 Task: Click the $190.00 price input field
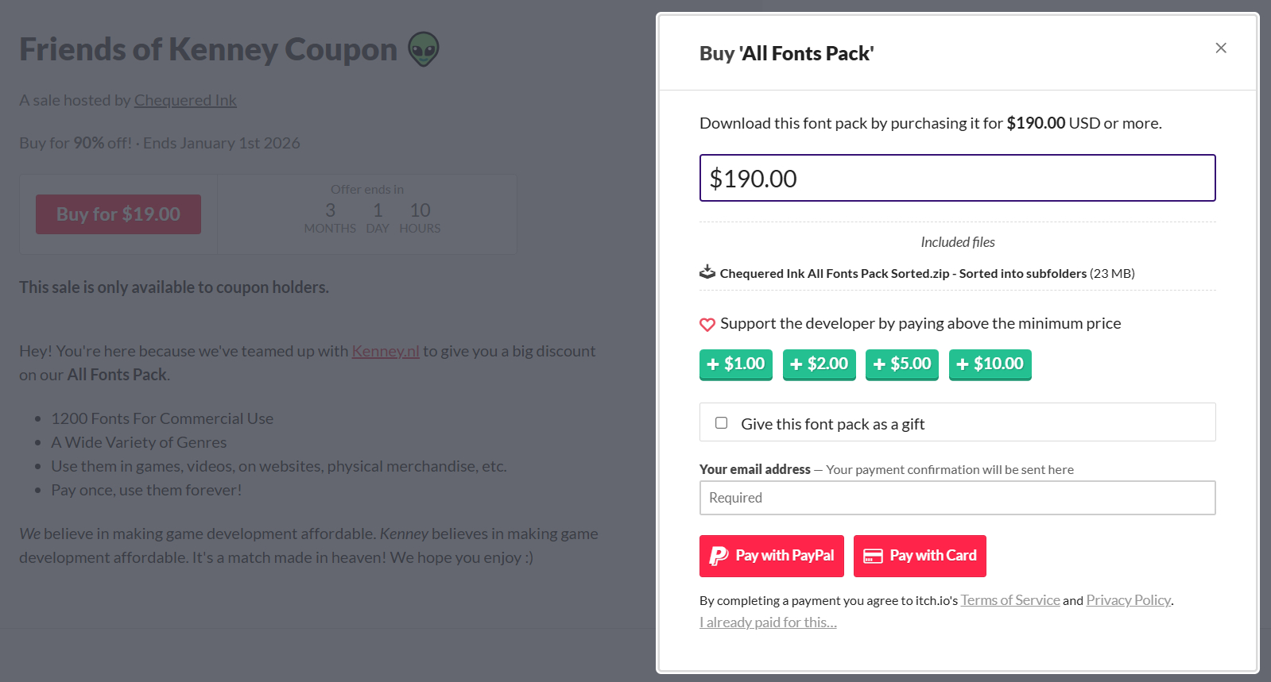tap(957, 178)
